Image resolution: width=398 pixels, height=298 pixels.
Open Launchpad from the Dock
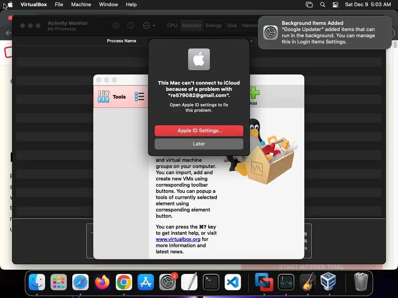coord(59,282)
